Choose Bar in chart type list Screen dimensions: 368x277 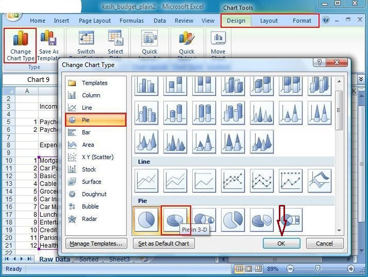[96, 132]
